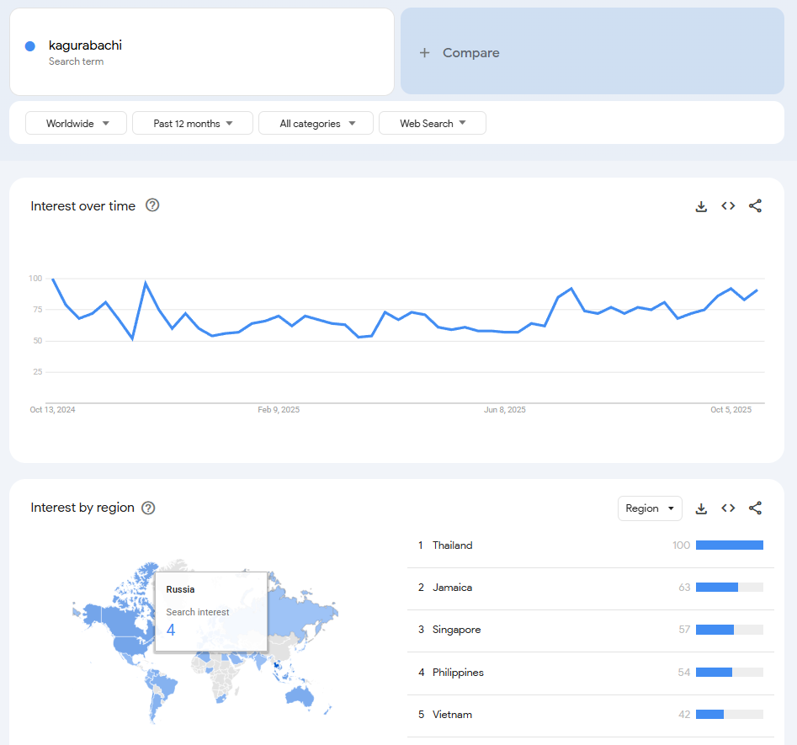Edit the kagurabachi search term
The image size is (797, 745).
(85, 45)
